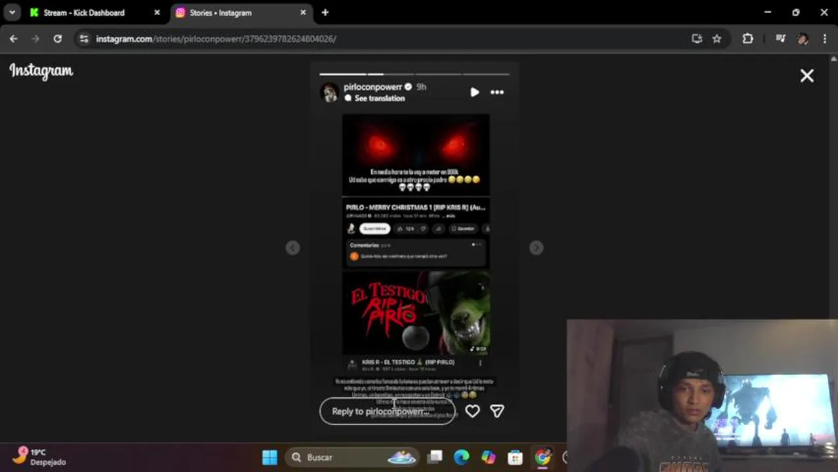The width and height of the screenshot is (838, 472).
Task: Minimize the Chrome window
Action: point(767,12)
